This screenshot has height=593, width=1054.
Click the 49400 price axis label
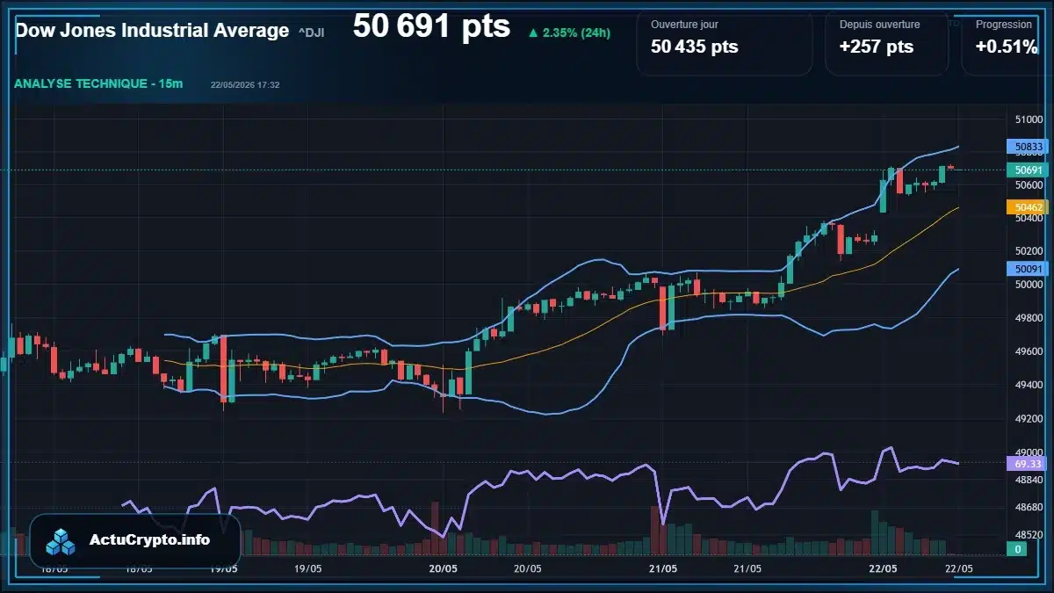1028,385
